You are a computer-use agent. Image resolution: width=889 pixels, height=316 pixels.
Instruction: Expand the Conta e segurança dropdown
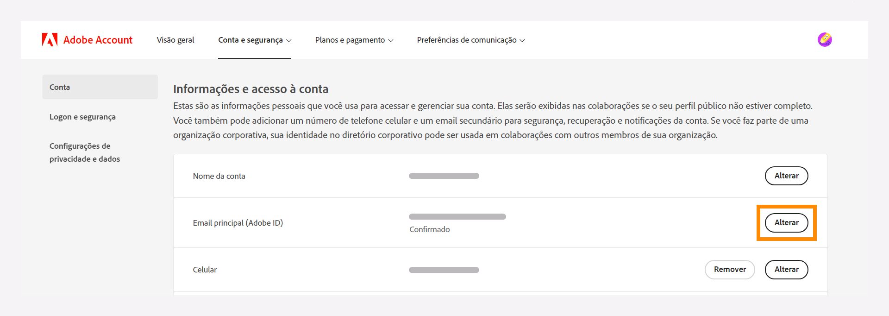coord(255,40)
